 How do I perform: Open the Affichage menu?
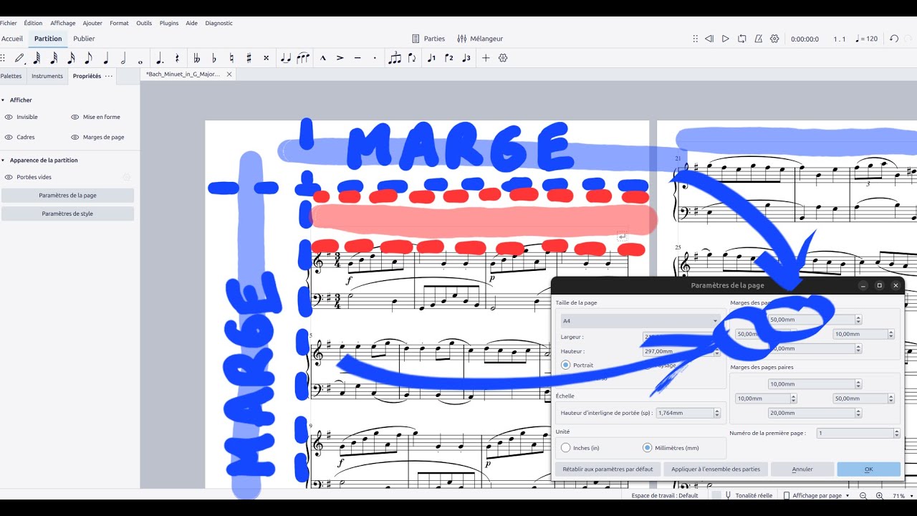click(x=63, y=23)
